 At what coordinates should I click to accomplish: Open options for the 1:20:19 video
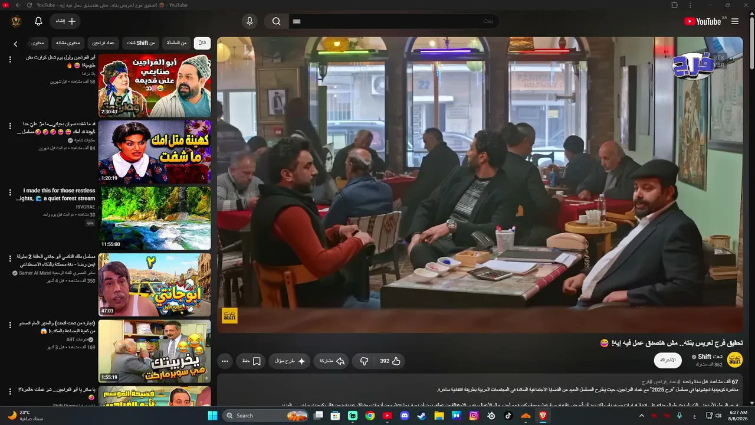tap(10, 126)
